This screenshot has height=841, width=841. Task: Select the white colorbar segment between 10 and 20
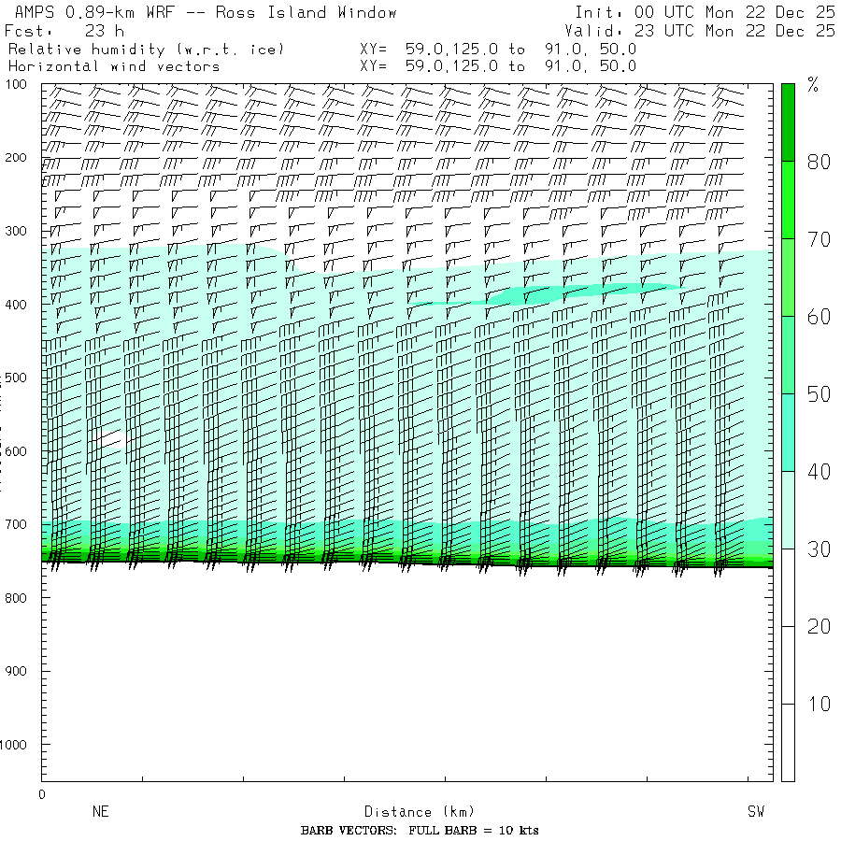coord(788,665)
